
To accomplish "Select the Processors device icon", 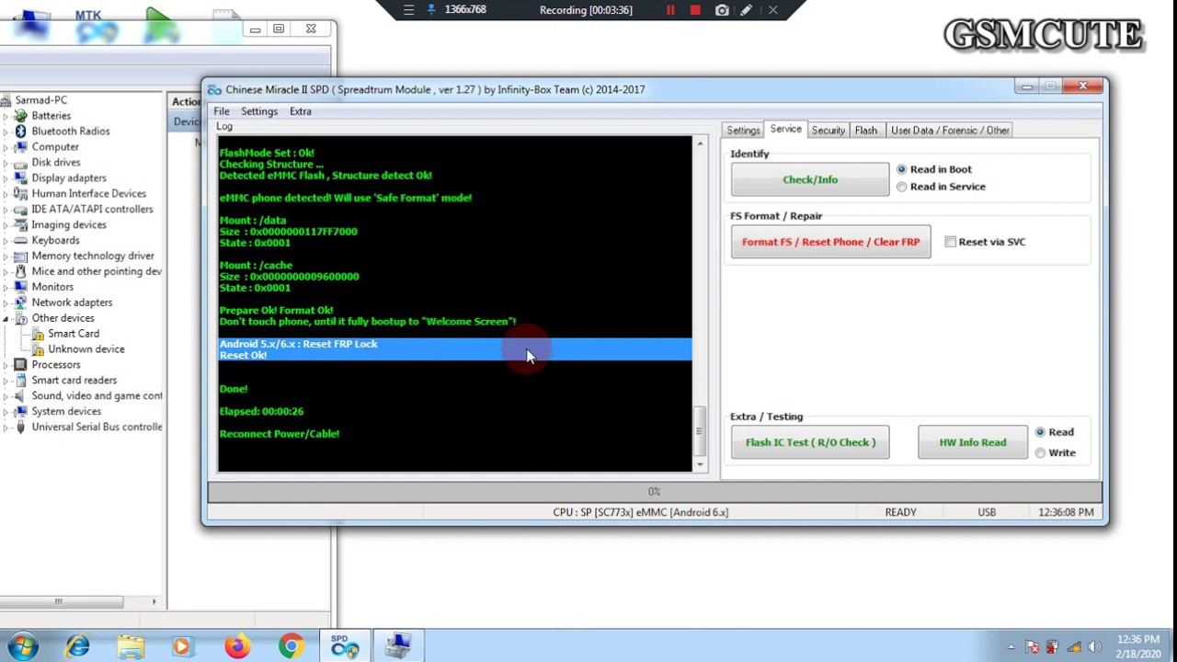I will [20, 365].
